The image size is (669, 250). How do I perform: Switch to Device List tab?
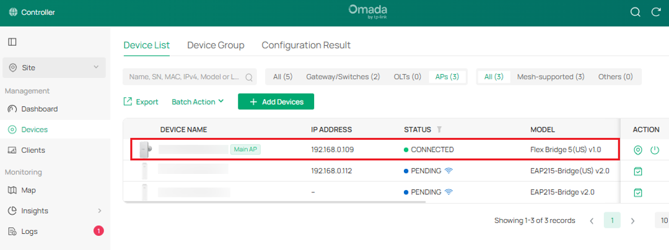pos(147,45)
